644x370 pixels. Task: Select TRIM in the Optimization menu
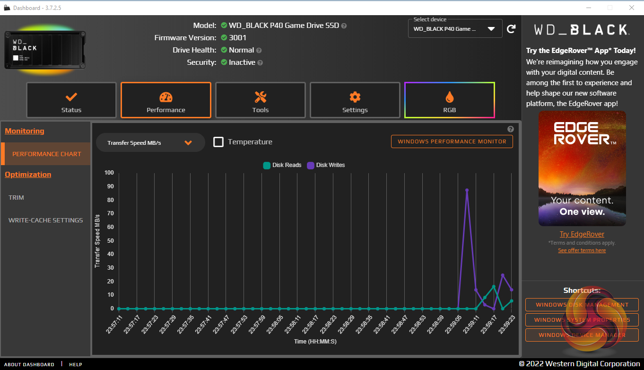pos(16,197)
